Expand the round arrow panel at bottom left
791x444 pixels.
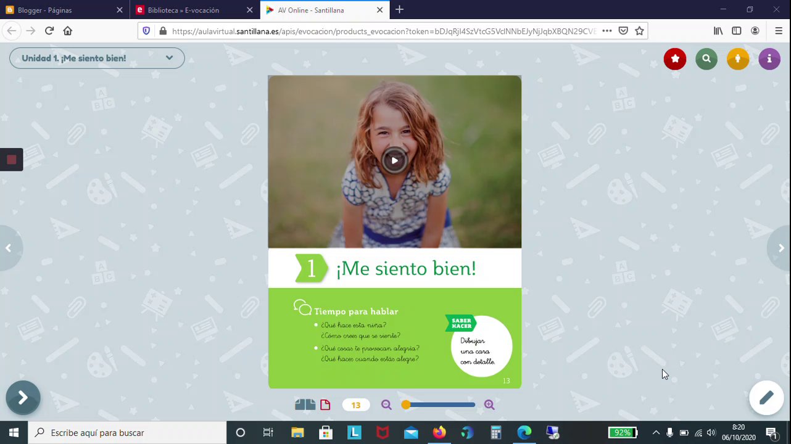pos(23,398)
